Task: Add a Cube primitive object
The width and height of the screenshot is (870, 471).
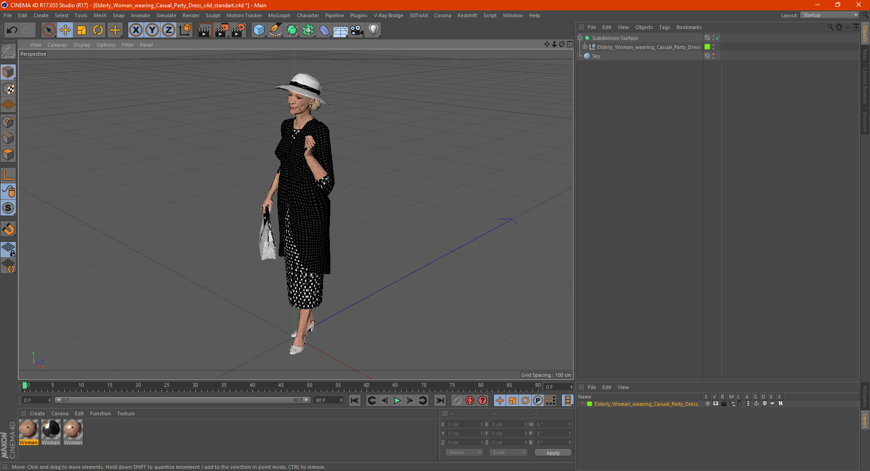Action: (x=259, y=30)
